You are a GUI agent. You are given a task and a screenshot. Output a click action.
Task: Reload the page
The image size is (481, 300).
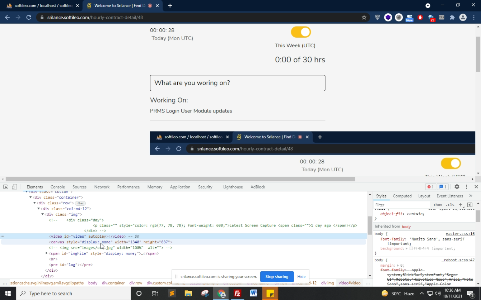[x=29, y=17]
